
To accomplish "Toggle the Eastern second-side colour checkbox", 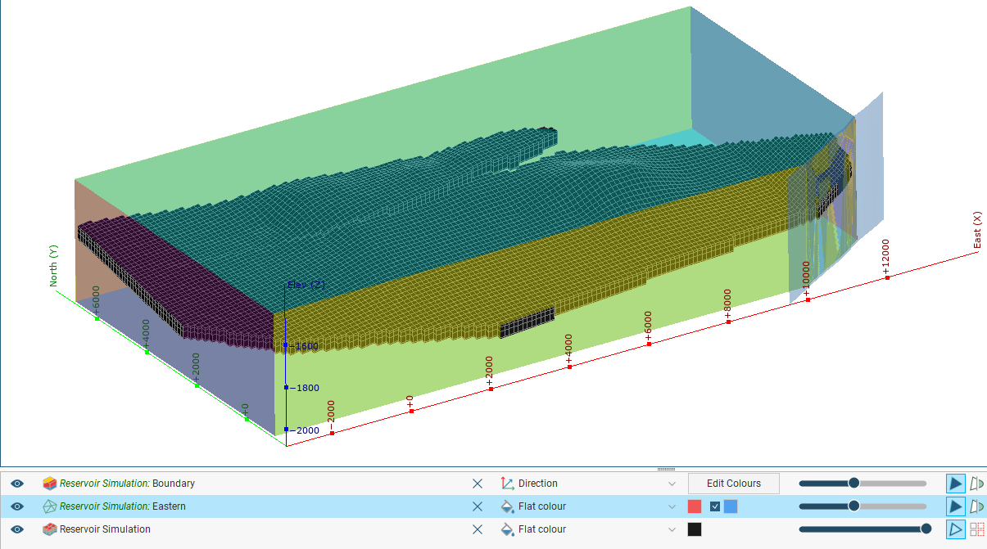I will (715, 506).
